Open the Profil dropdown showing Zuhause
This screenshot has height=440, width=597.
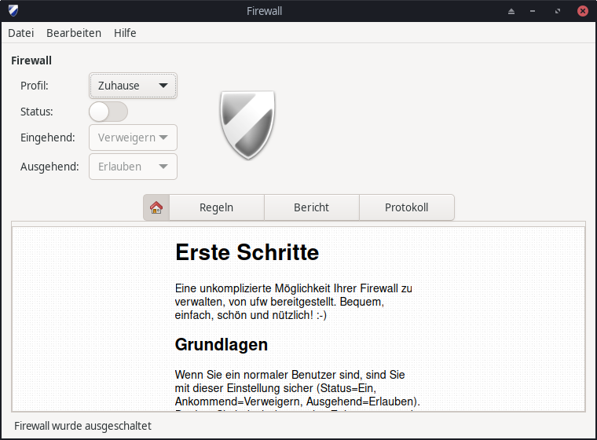[x=133, y=86]
